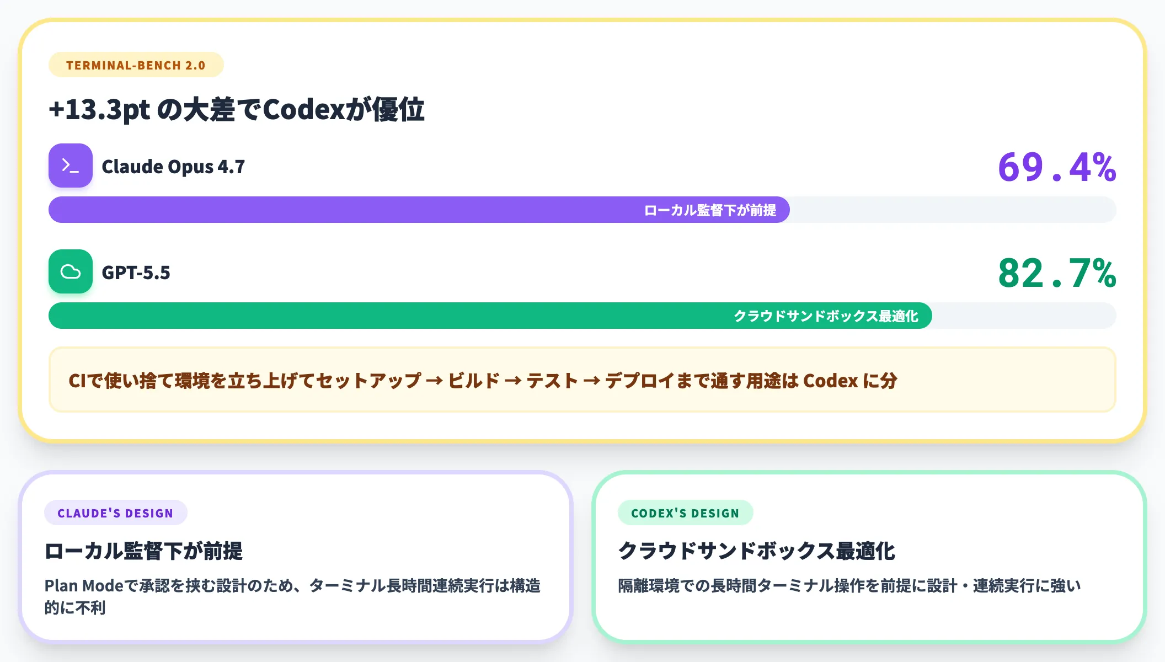Click the 'Claude Opus 4.7' model label
This screenshot has width=1165, height=662.
(x=173, y=167)
